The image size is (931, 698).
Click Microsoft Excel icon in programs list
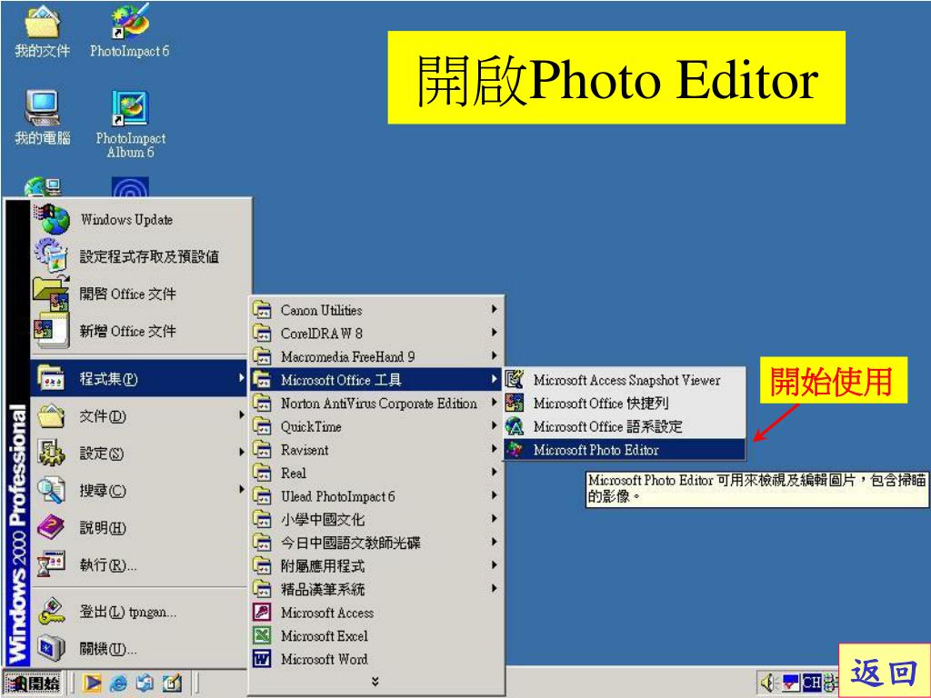pyautogui.click(x=262, y=635)
